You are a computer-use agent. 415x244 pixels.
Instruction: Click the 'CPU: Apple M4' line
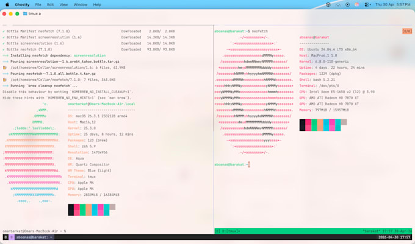[x=81, y=183]
